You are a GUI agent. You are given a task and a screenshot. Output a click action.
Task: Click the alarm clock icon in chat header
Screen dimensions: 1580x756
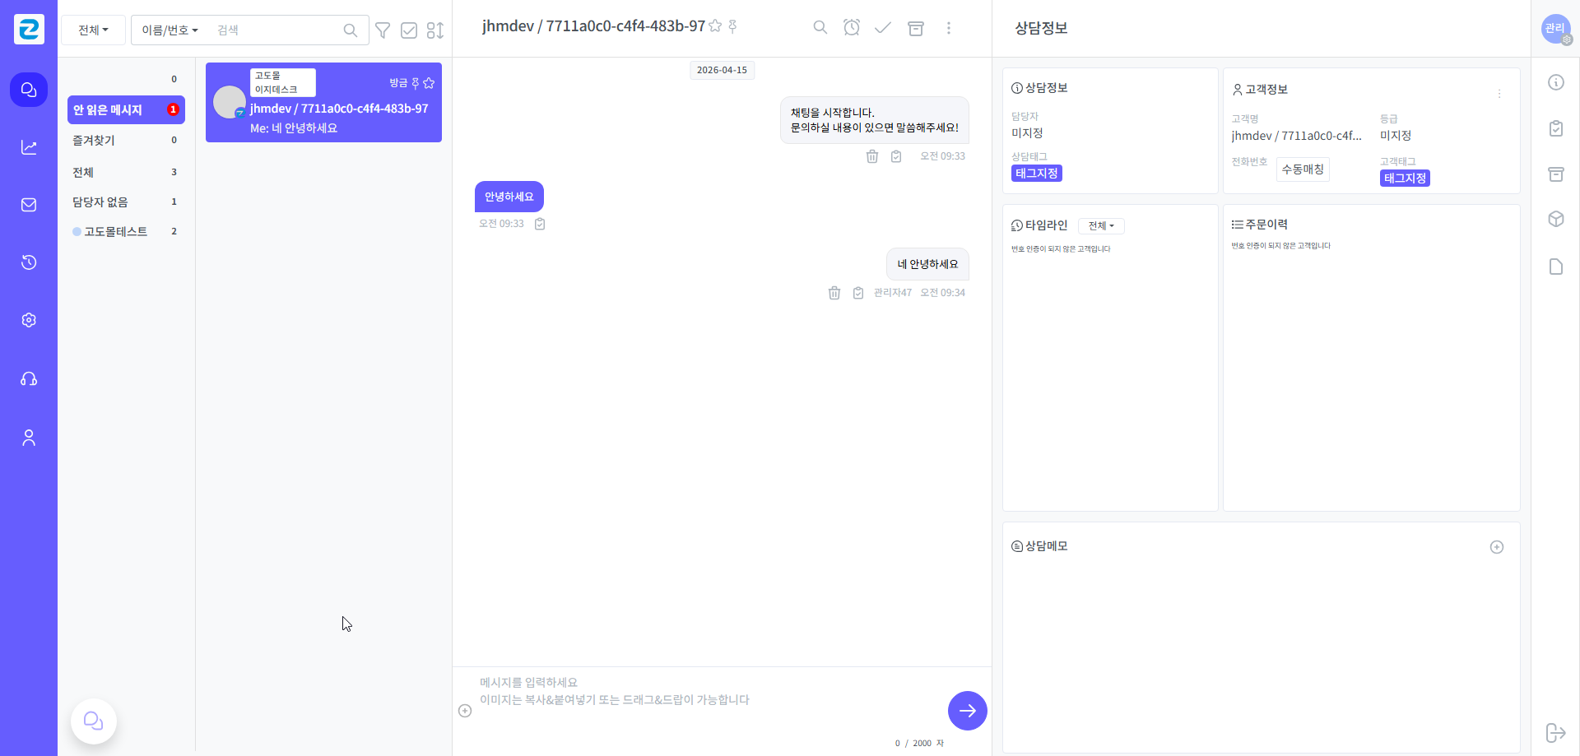(852, 28)
